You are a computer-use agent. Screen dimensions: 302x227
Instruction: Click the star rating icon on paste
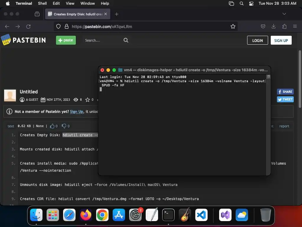pyautogui.click(x=88, y=100)
